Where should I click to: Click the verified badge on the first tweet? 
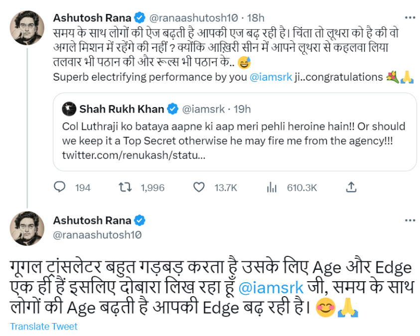pos(139,18)
